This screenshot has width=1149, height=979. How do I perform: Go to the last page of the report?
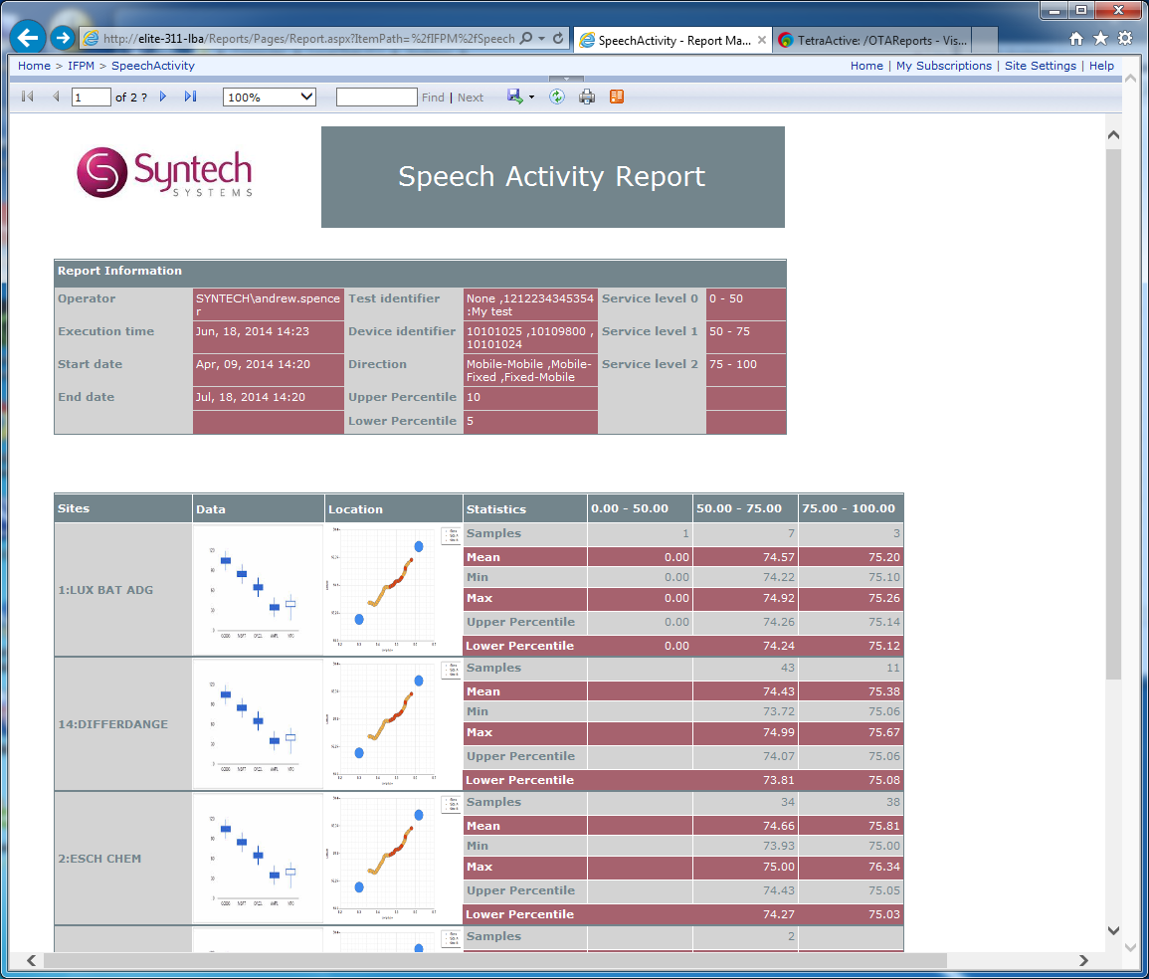[x=190, y=97]
